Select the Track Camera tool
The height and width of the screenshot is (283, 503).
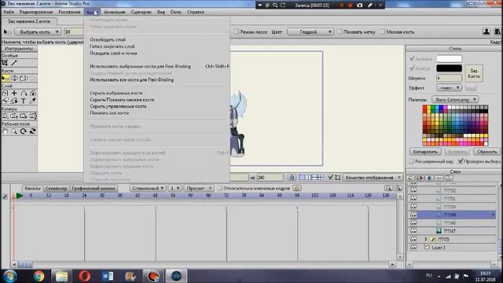pyautogui.click(x=5, y=116)
